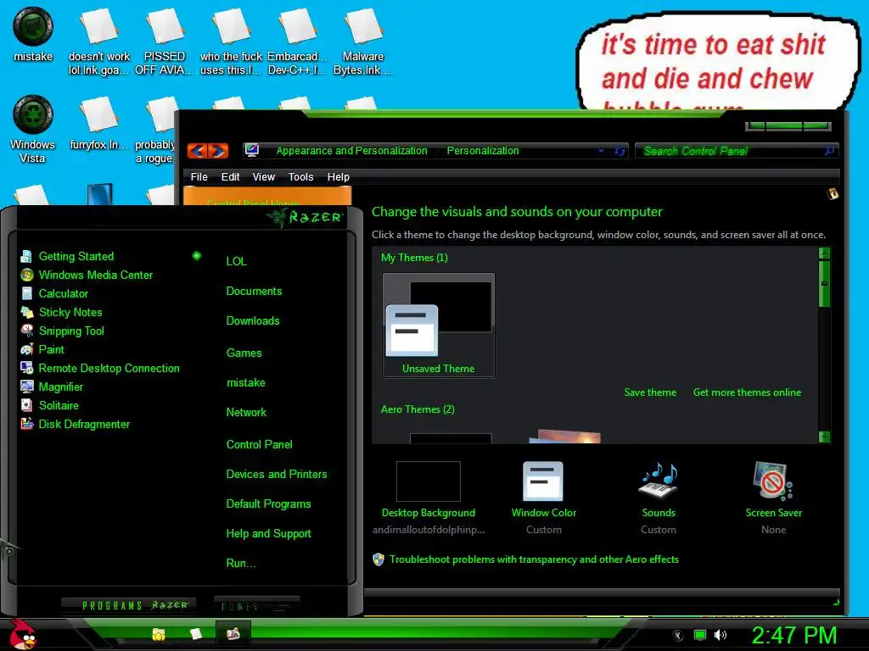This screenshot has width=869, height=651.
Task: Open Help and Support
Action: [268, 534]
